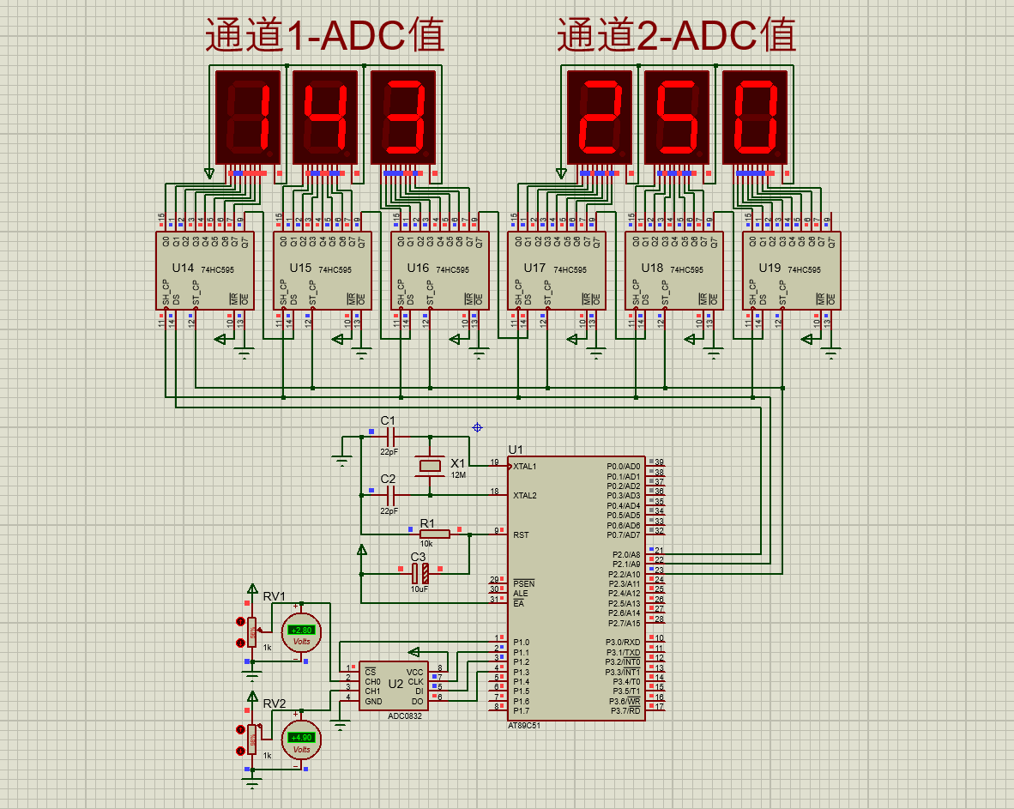Select capacitor C1 labeled 22pF
The image size is (1014, 809).
(390, 438)
